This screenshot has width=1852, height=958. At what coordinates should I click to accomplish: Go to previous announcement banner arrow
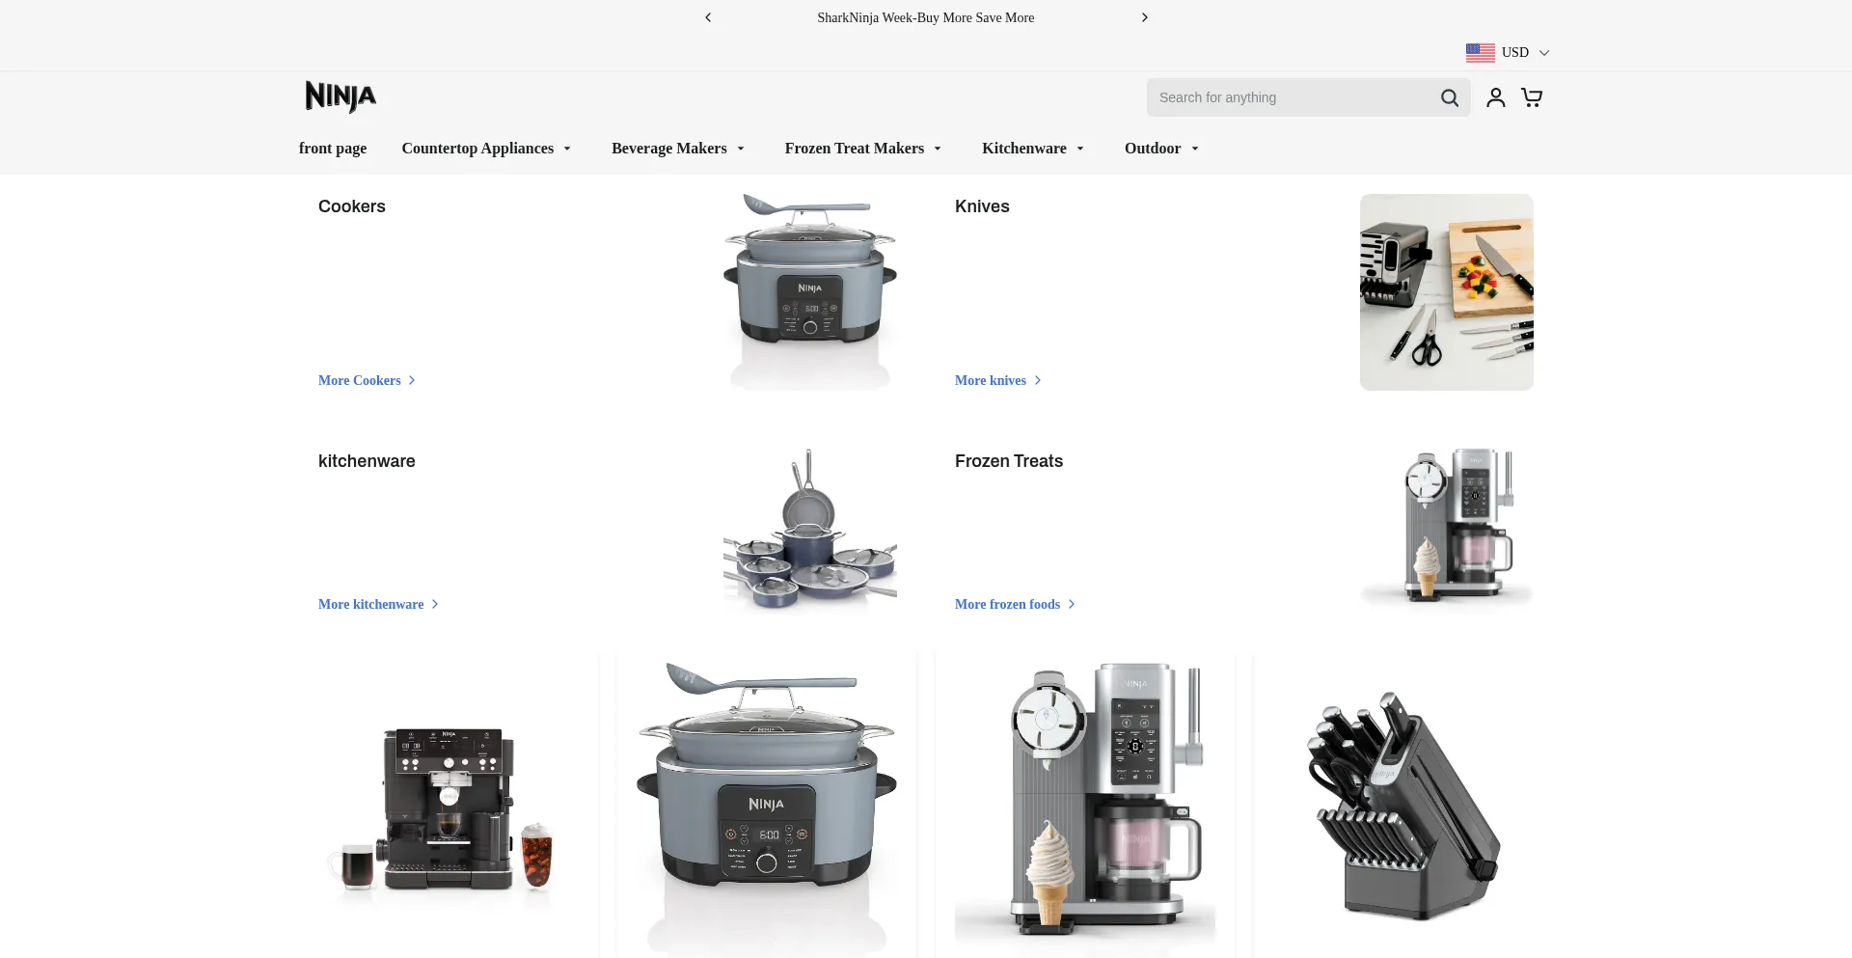[708, 17]
